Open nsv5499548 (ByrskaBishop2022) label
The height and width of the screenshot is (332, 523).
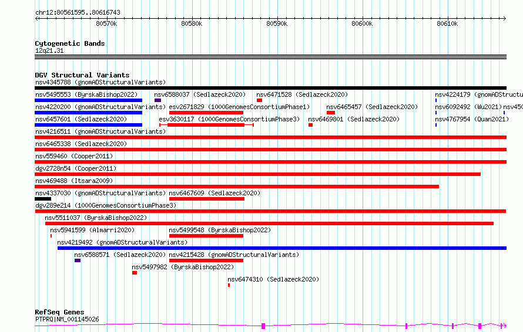tap(220, 230)
